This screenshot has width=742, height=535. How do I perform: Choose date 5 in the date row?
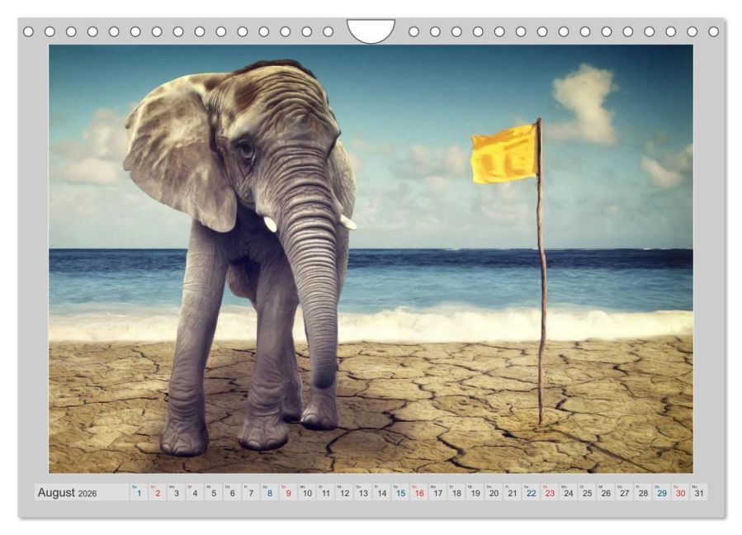tap(214, 493)
